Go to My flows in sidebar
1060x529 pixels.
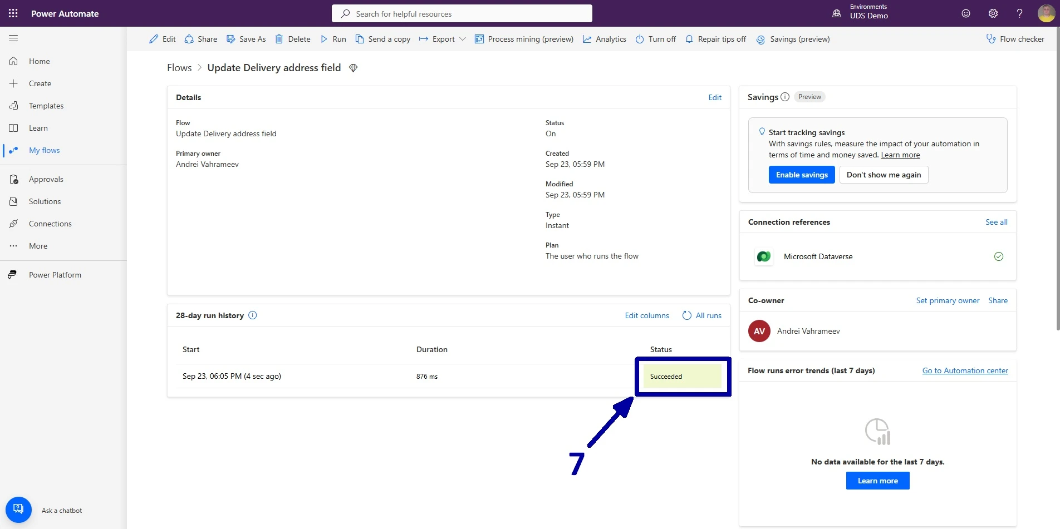click(44, 150)
